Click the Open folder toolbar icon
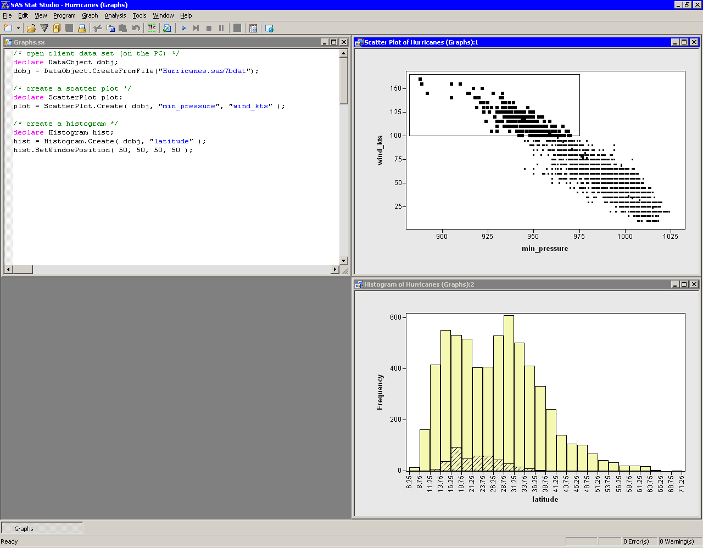Screen dimensions: 703x548 [x=31, y=28]
